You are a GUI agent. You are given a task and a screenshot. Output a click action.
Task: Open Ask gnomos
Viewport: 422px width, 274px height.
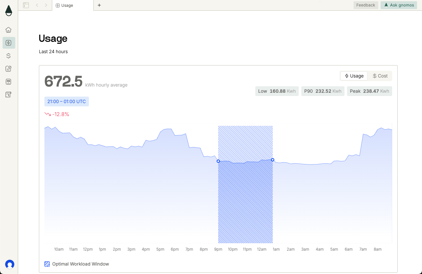pos(399,5)
